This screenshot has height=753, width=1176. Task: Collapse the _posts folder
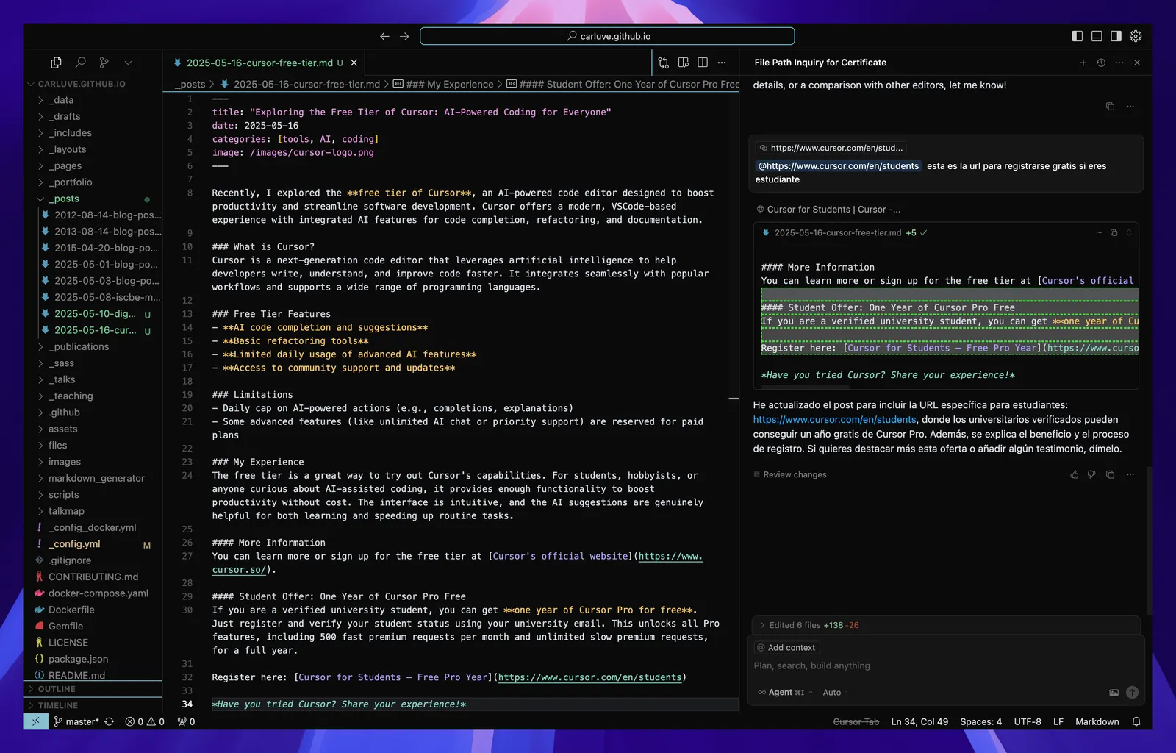(93, 199)
